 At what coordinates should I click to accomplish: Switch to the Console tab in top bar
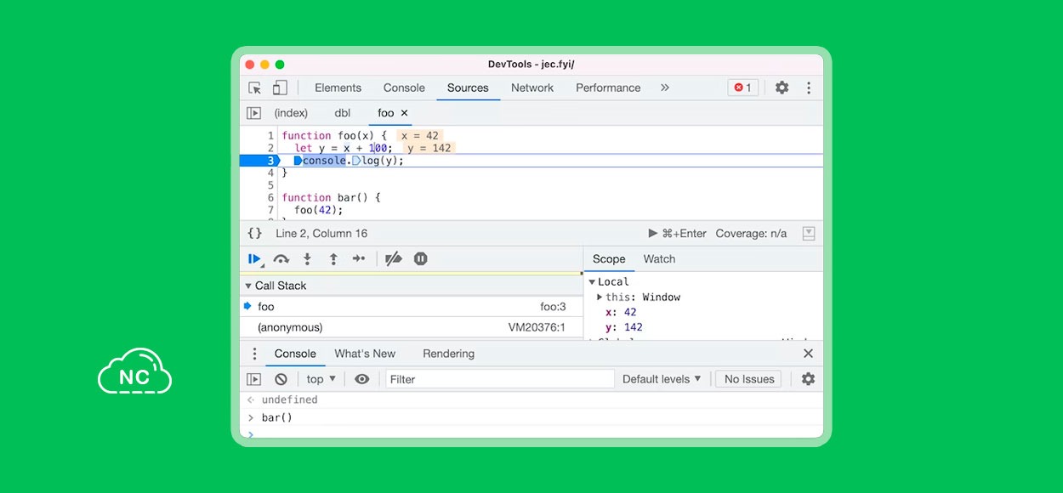point(404,88)
